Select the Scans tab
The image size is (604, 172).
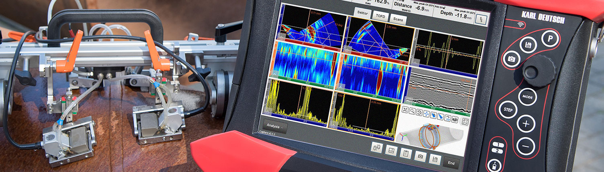(x=398, y=19)
